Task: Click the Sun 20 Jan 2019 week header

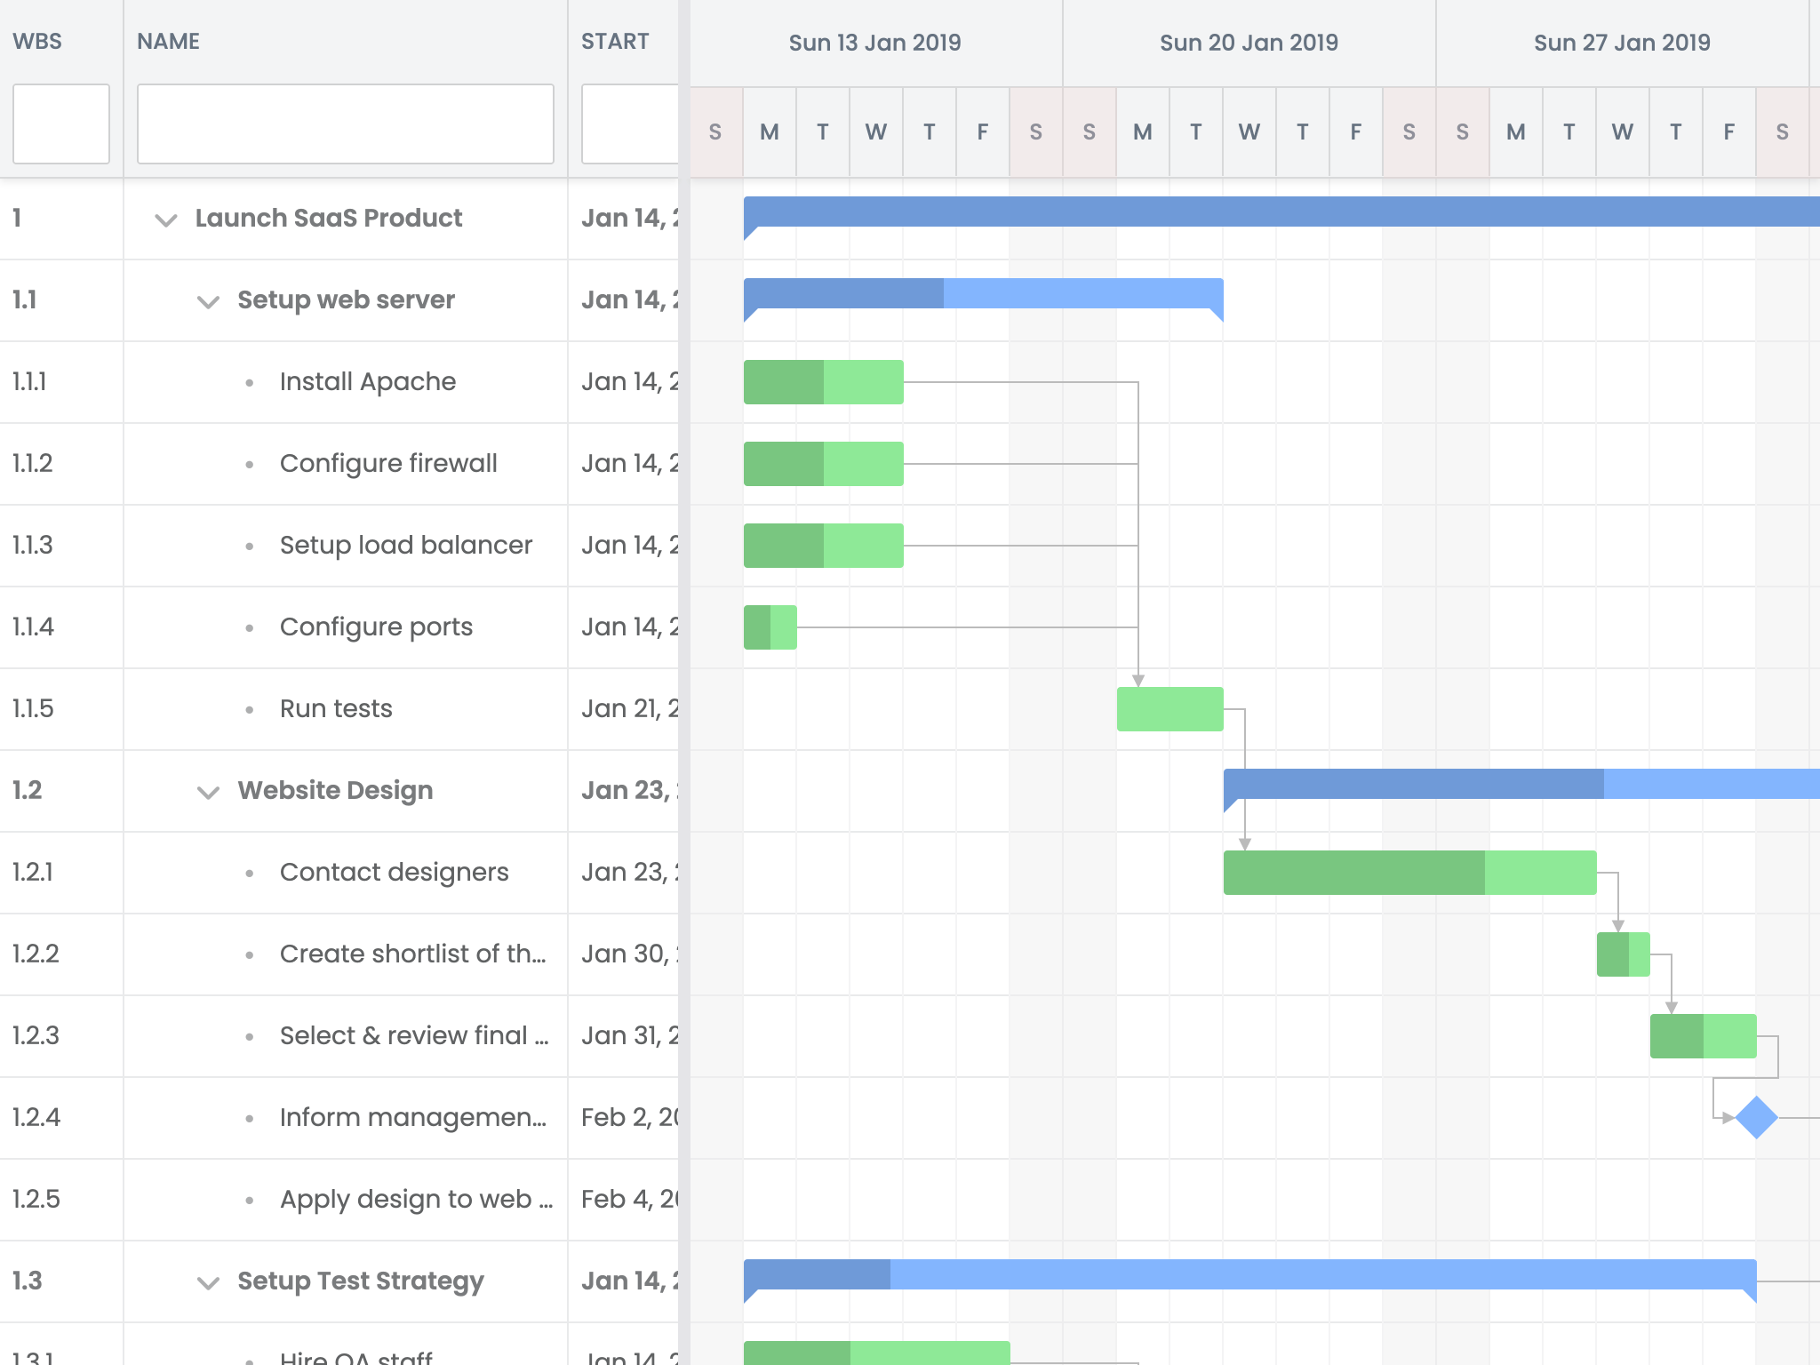Action: click(1249, 42)
